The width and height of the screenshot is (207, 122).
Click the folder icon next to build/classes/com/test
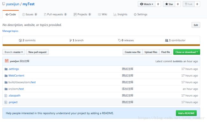coord(6,82)
